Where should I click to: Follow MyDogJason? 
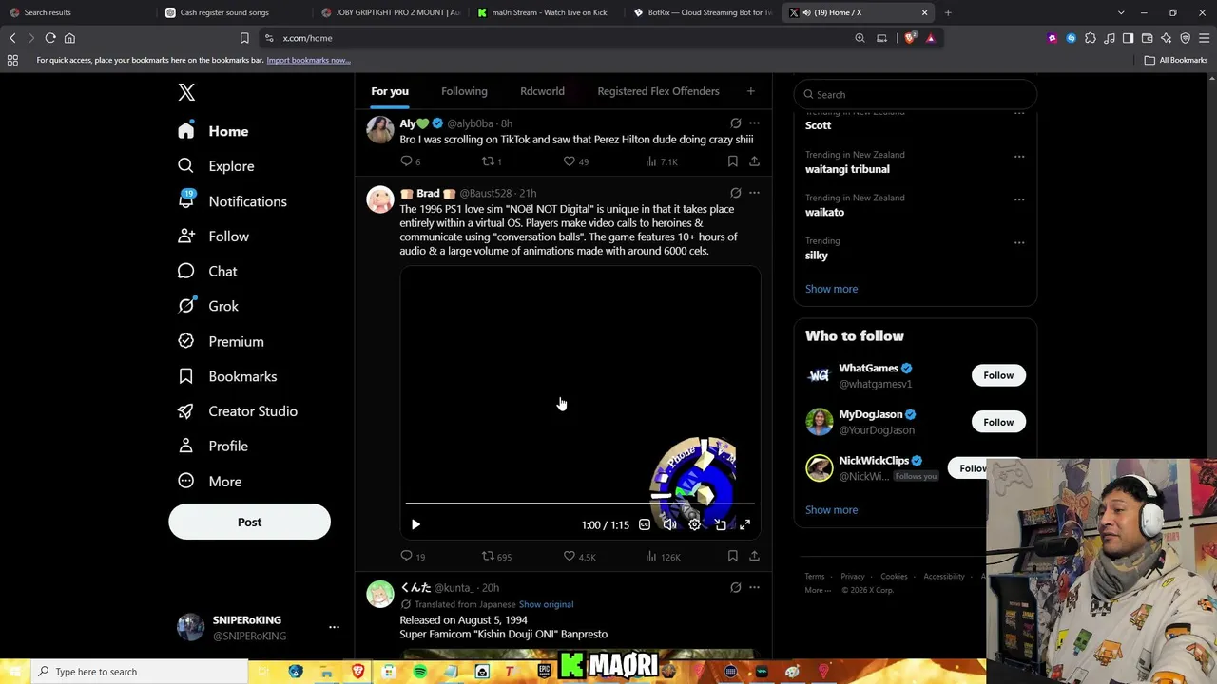tap(998, 422)
